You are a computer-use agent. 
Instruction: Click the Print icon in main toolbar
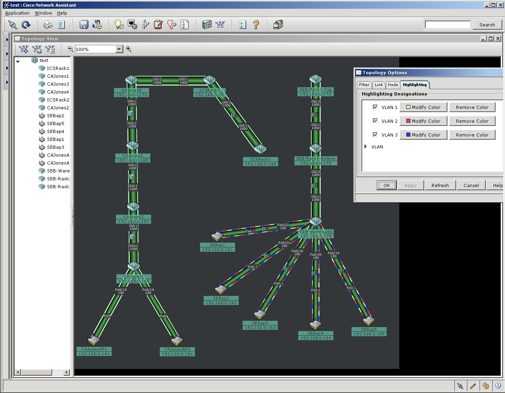pyautogui.click(x=48, y=25)
